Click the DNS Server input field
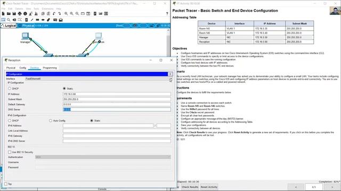This screenshot has width=341, height=191. (x=117, y=110)
